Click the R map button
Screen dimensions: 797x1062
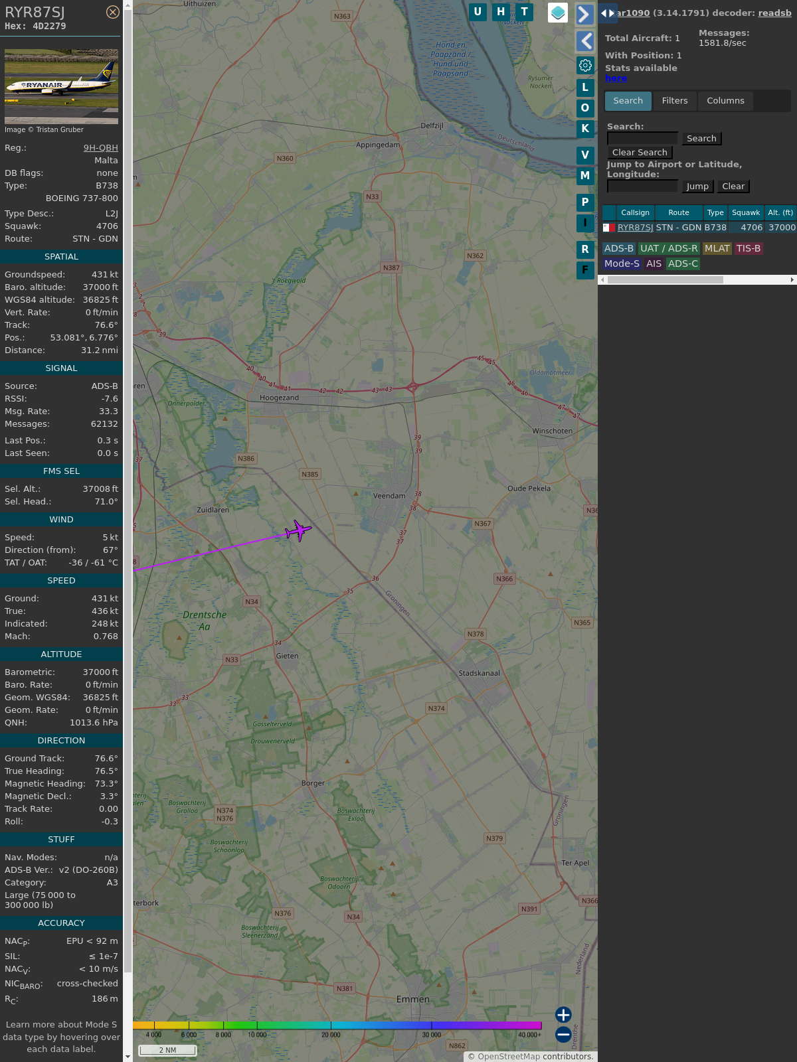(x=585, y=249)
